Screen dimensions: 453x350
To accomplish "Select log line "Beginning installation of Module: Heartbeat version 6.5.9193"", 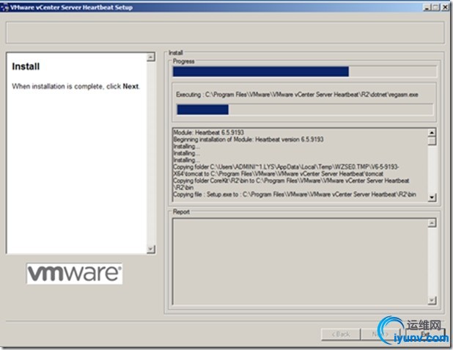I will [x=248, y=139].
